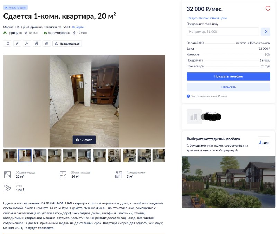Open the cottage village advertisement image

(229, 182)
